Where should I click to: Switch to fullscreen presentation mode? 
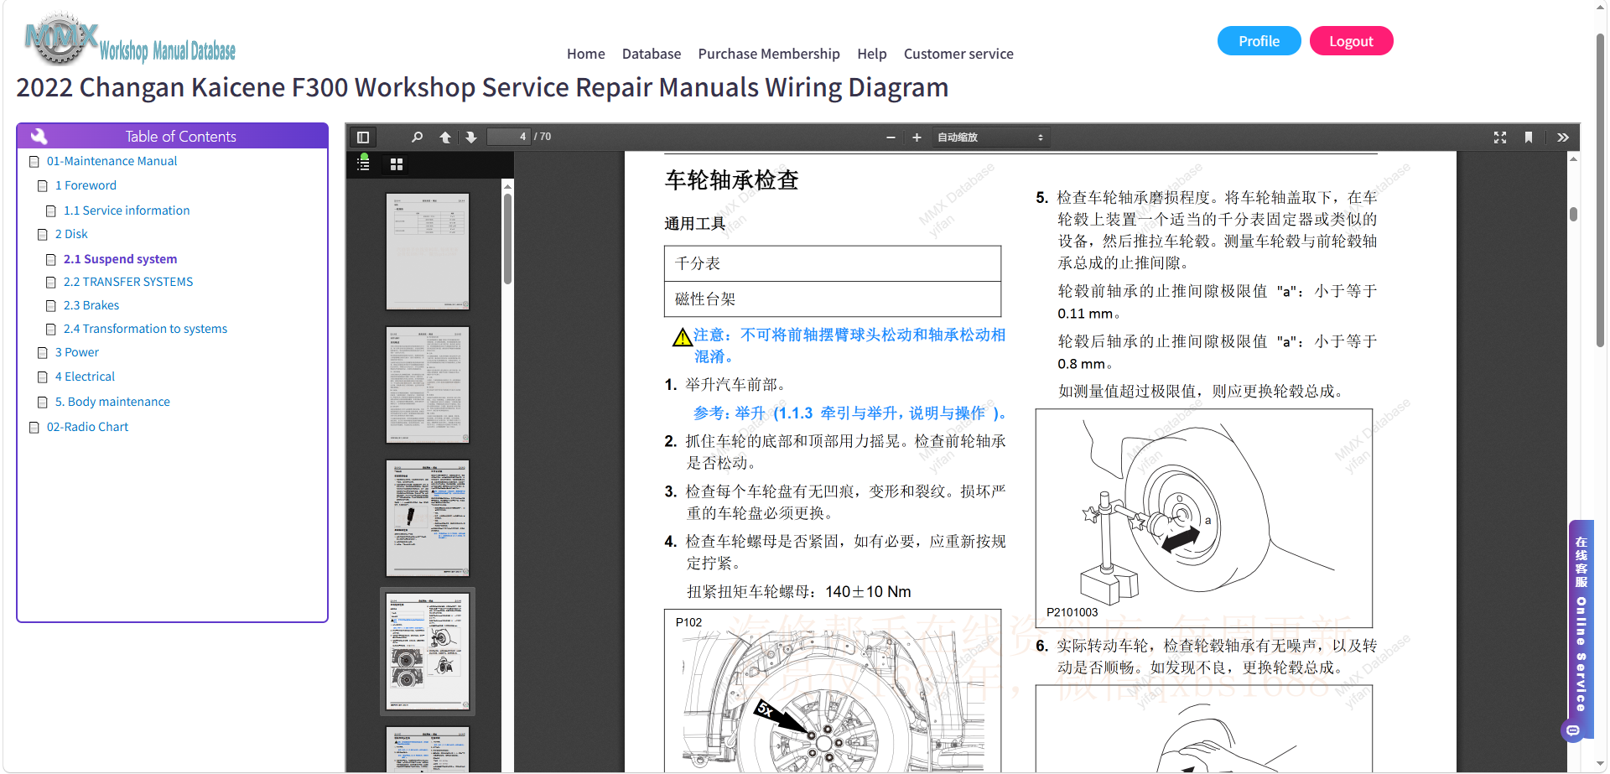pos(1500,138)
